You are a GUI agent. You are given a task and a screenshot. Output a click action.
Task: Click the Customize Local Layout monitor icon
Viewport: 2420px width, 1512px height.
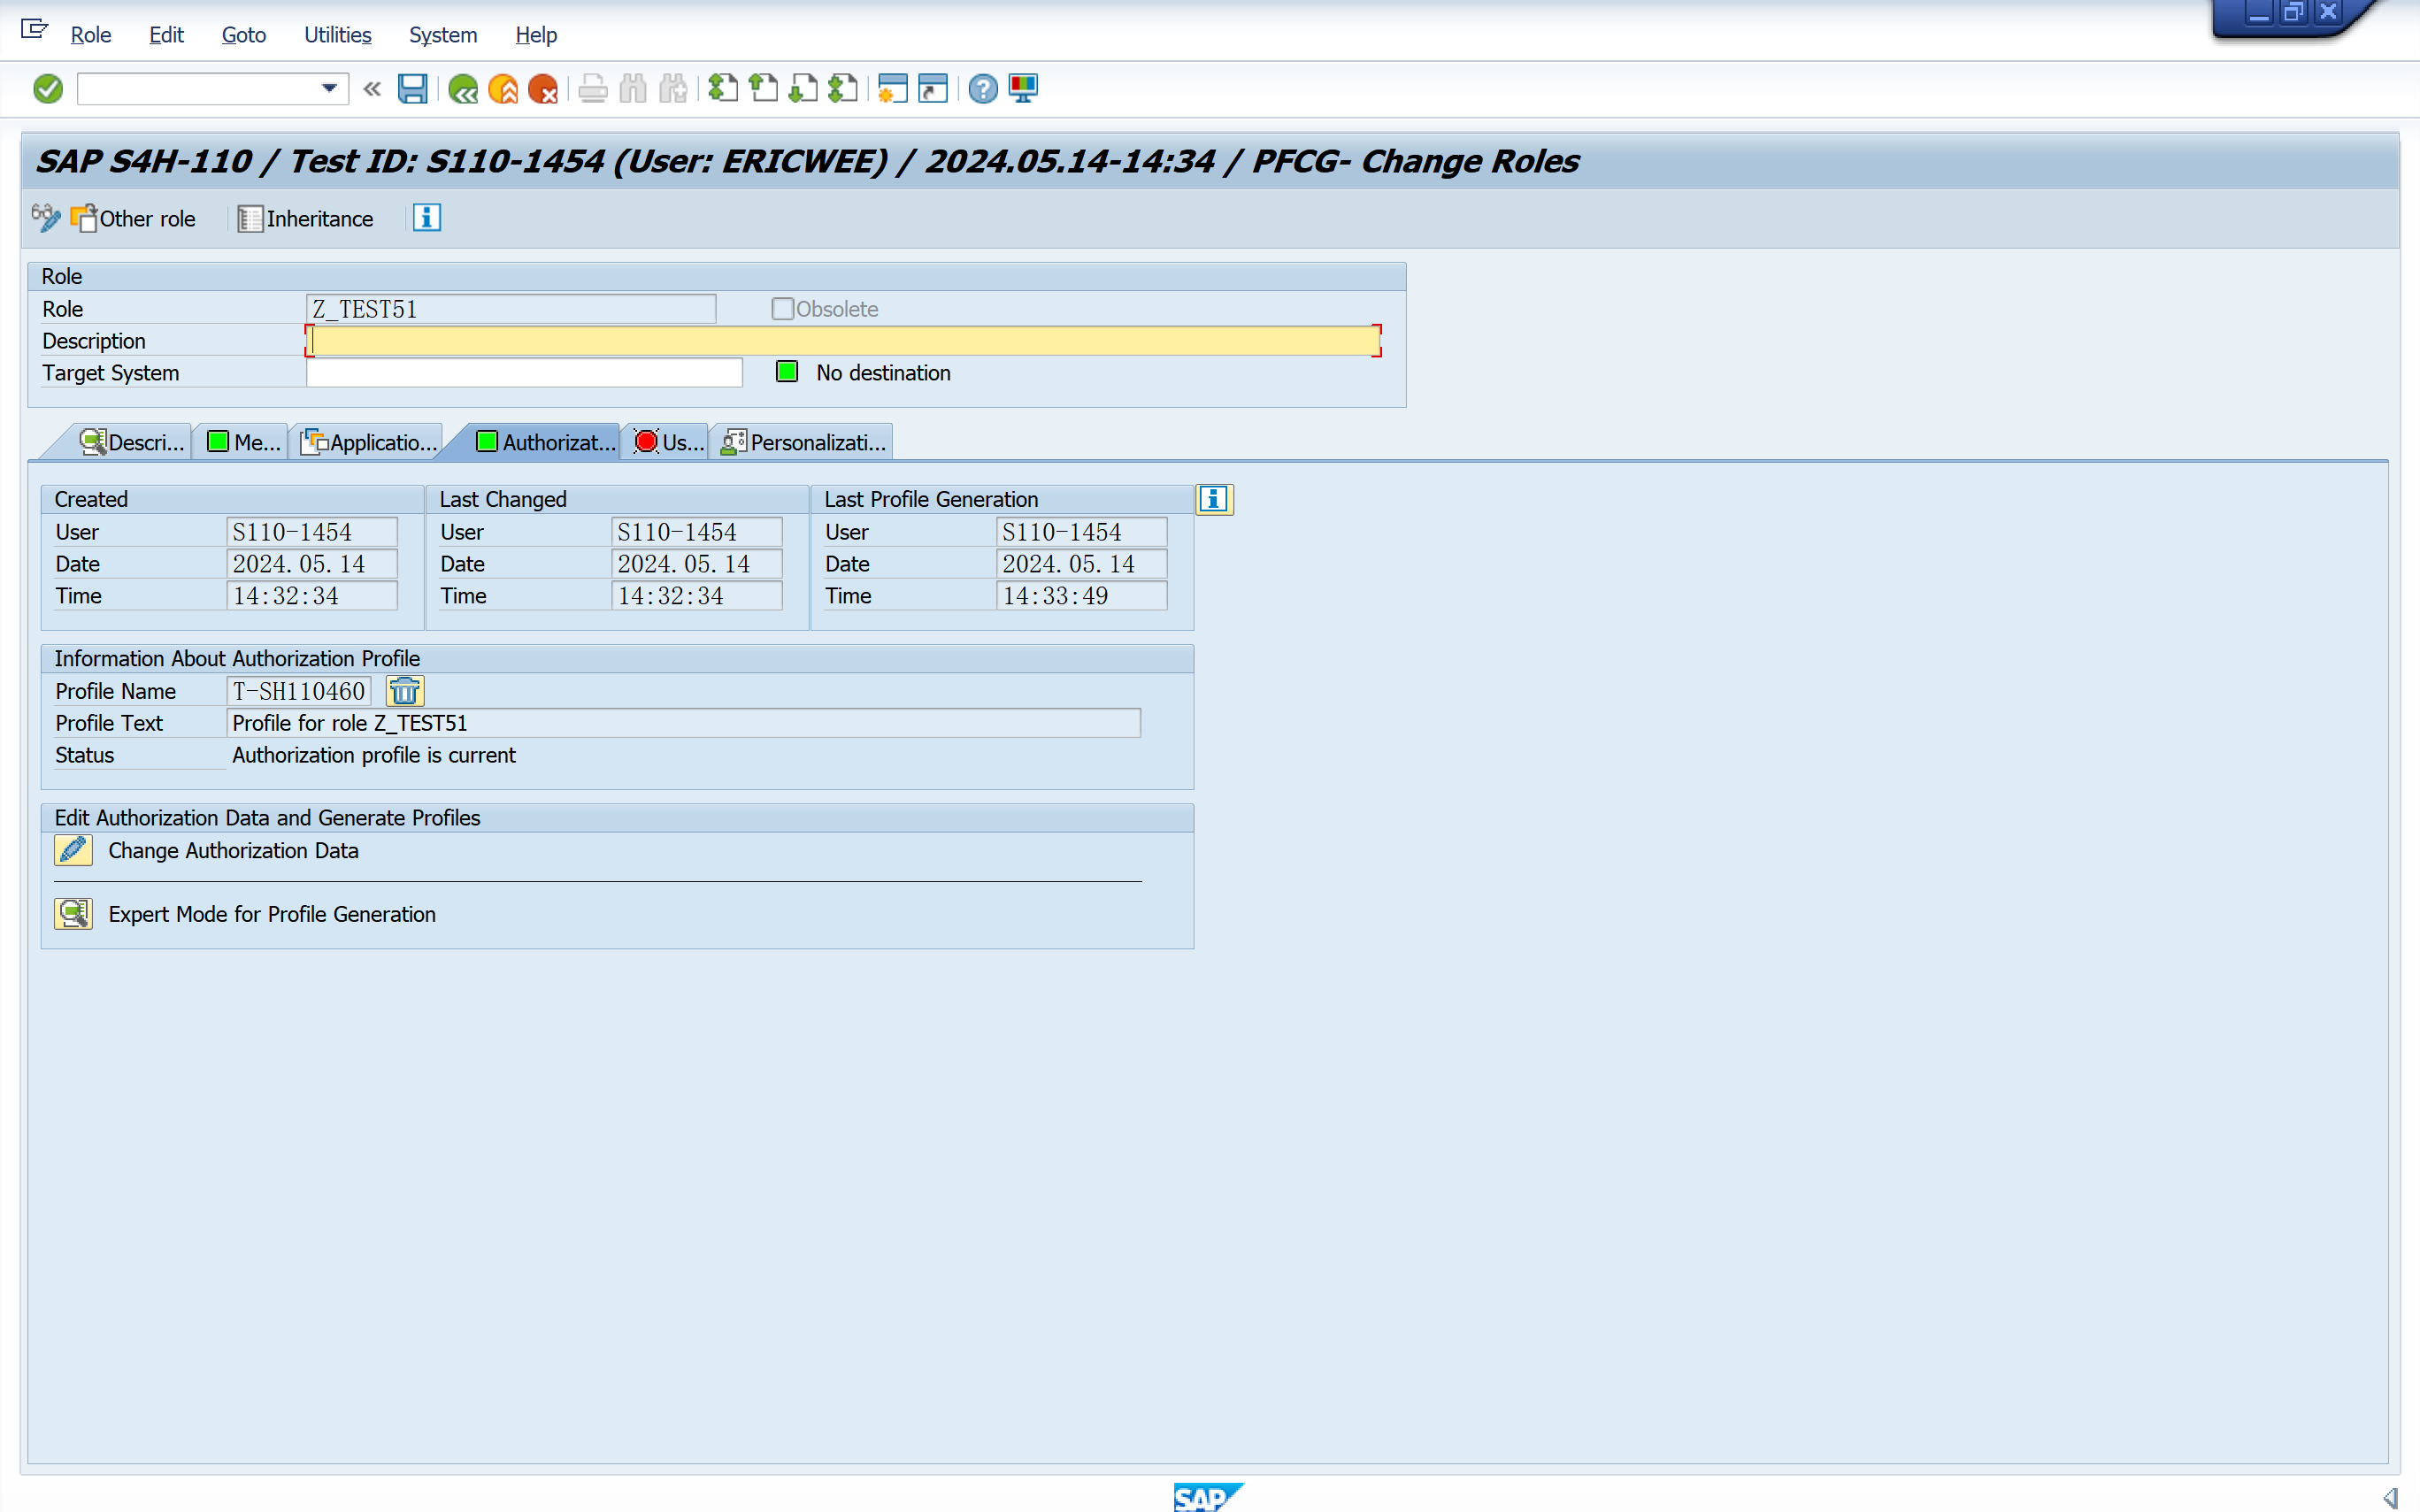point(1023,89)
